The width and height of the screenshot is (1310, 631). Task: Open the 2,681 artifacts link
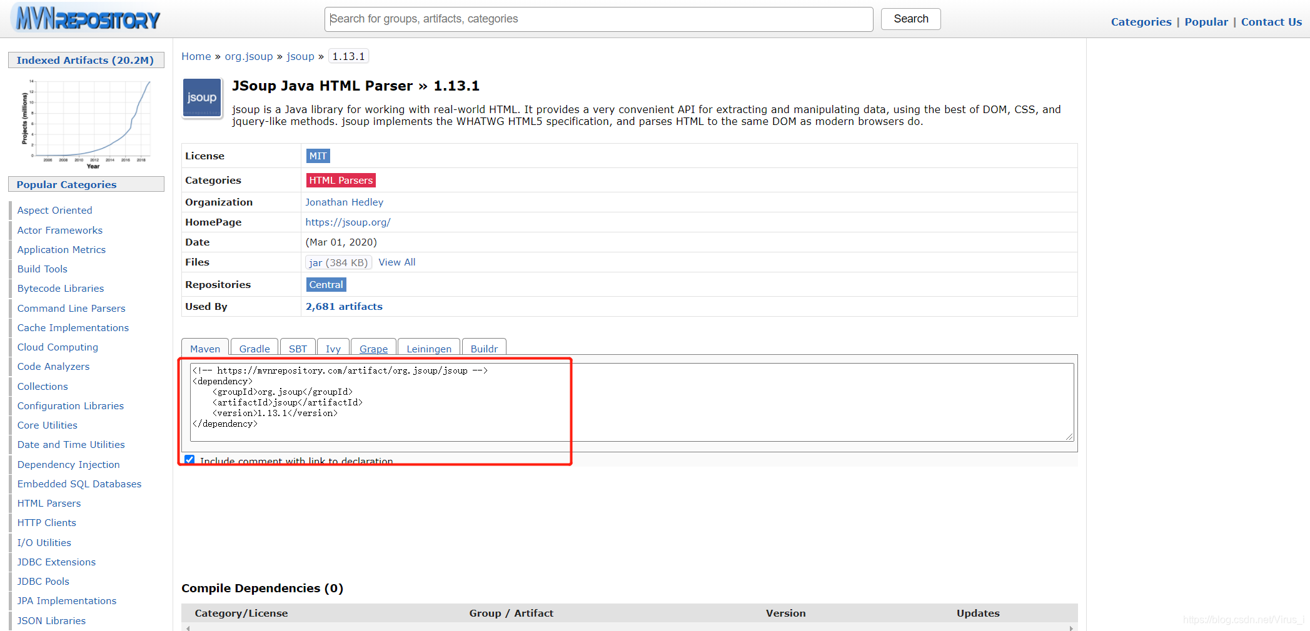(x=344, y=307)
